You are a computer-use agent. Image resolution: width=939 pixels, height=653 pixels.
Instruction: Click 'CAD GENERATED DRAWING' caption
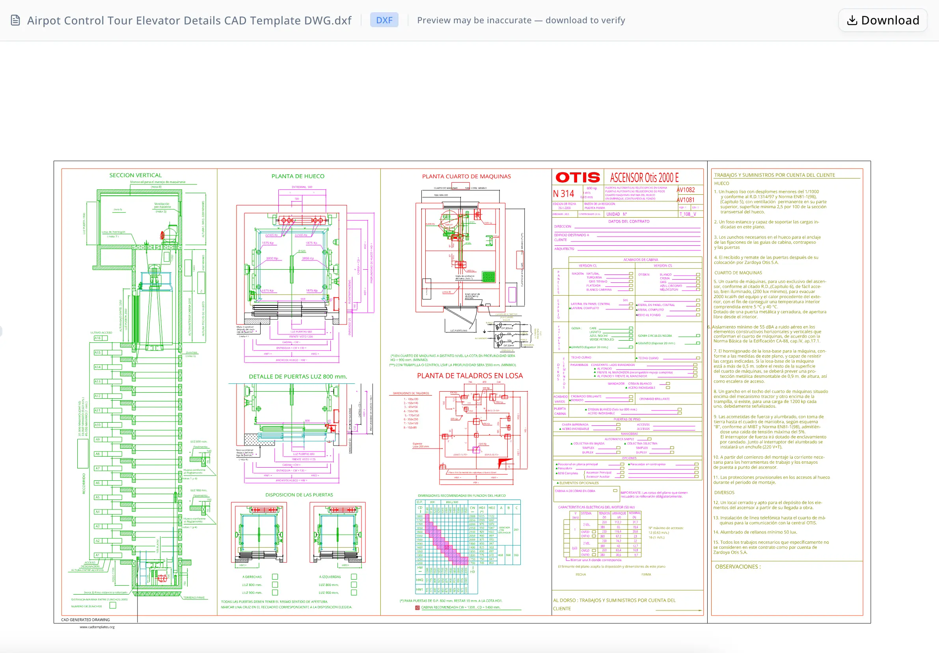tap(86, 619)
